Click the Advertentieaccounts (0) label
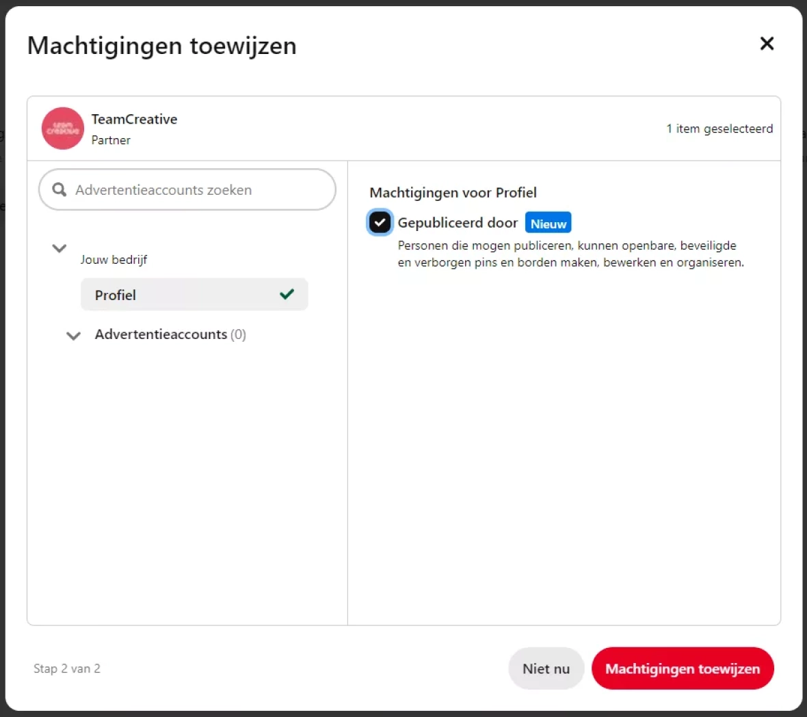This screenshot has height=717, width=807. 170,334
